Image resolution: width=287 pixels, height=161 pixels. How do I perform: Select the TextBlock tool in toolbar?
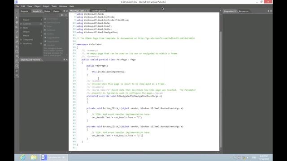pyautogui.click(x=17, y=61)
